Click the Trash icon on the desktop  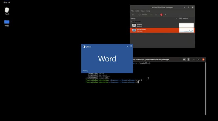coord(7,10)
